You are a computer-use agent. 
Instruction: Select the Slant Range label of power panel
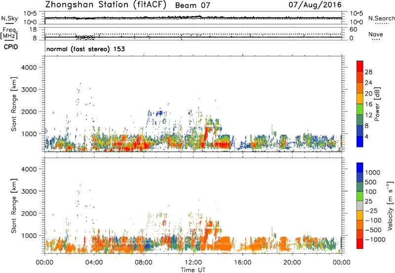click(14, 104)
